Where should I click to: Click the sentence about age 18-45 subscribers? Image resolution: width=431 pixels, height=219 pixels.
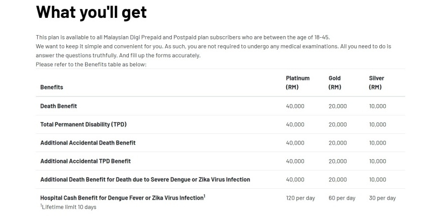(183, 37)
